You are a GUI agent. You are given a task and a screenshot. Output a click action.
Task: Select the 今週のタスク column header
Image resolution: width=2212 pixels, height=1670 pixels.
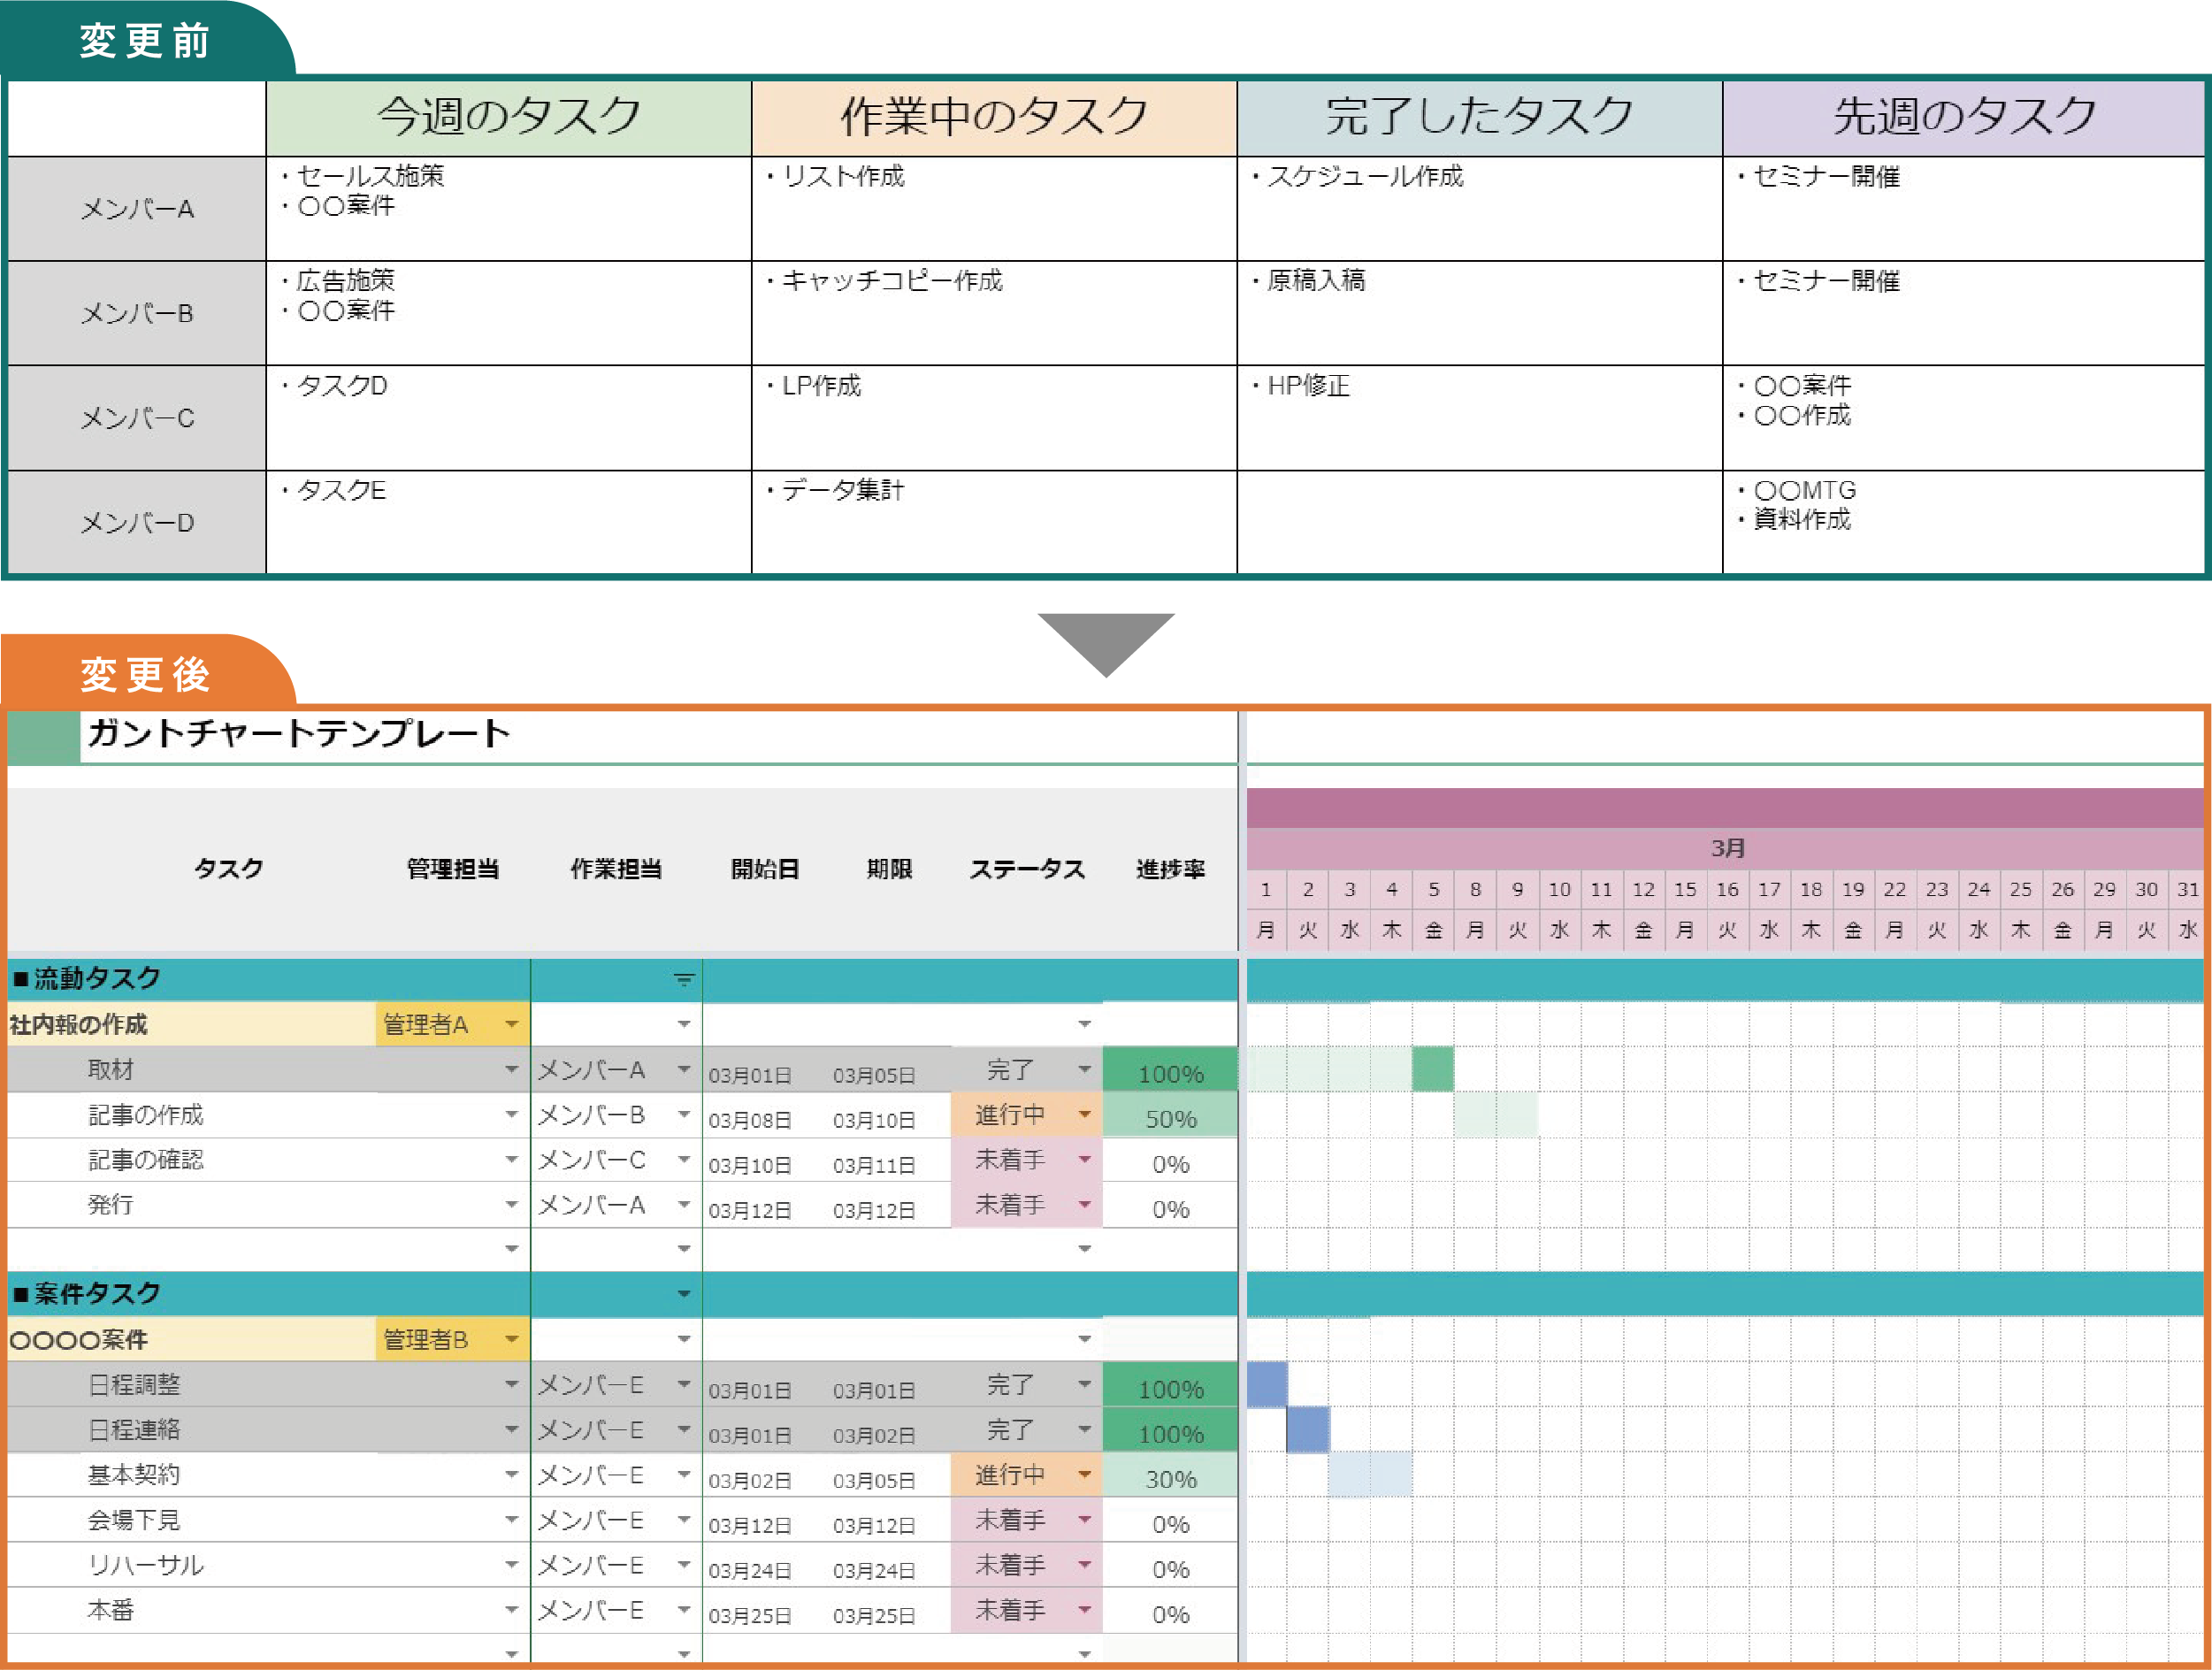(x=508, y=117)
